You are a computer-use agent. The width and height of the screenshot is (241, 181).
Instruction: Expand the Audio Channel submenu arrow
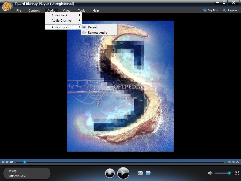click(x=79, y=20)
